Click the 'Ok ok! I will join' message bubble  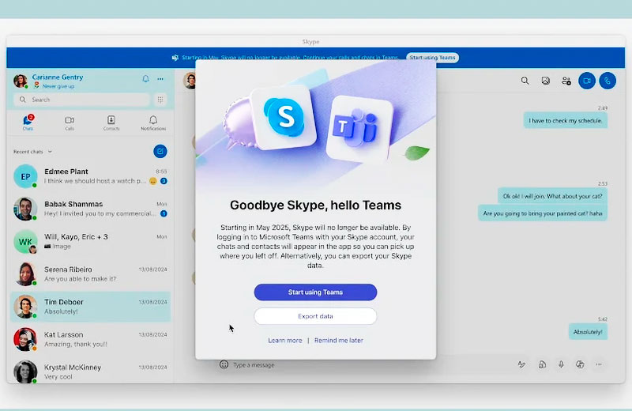pyautogui.click(x=552, y=196)
